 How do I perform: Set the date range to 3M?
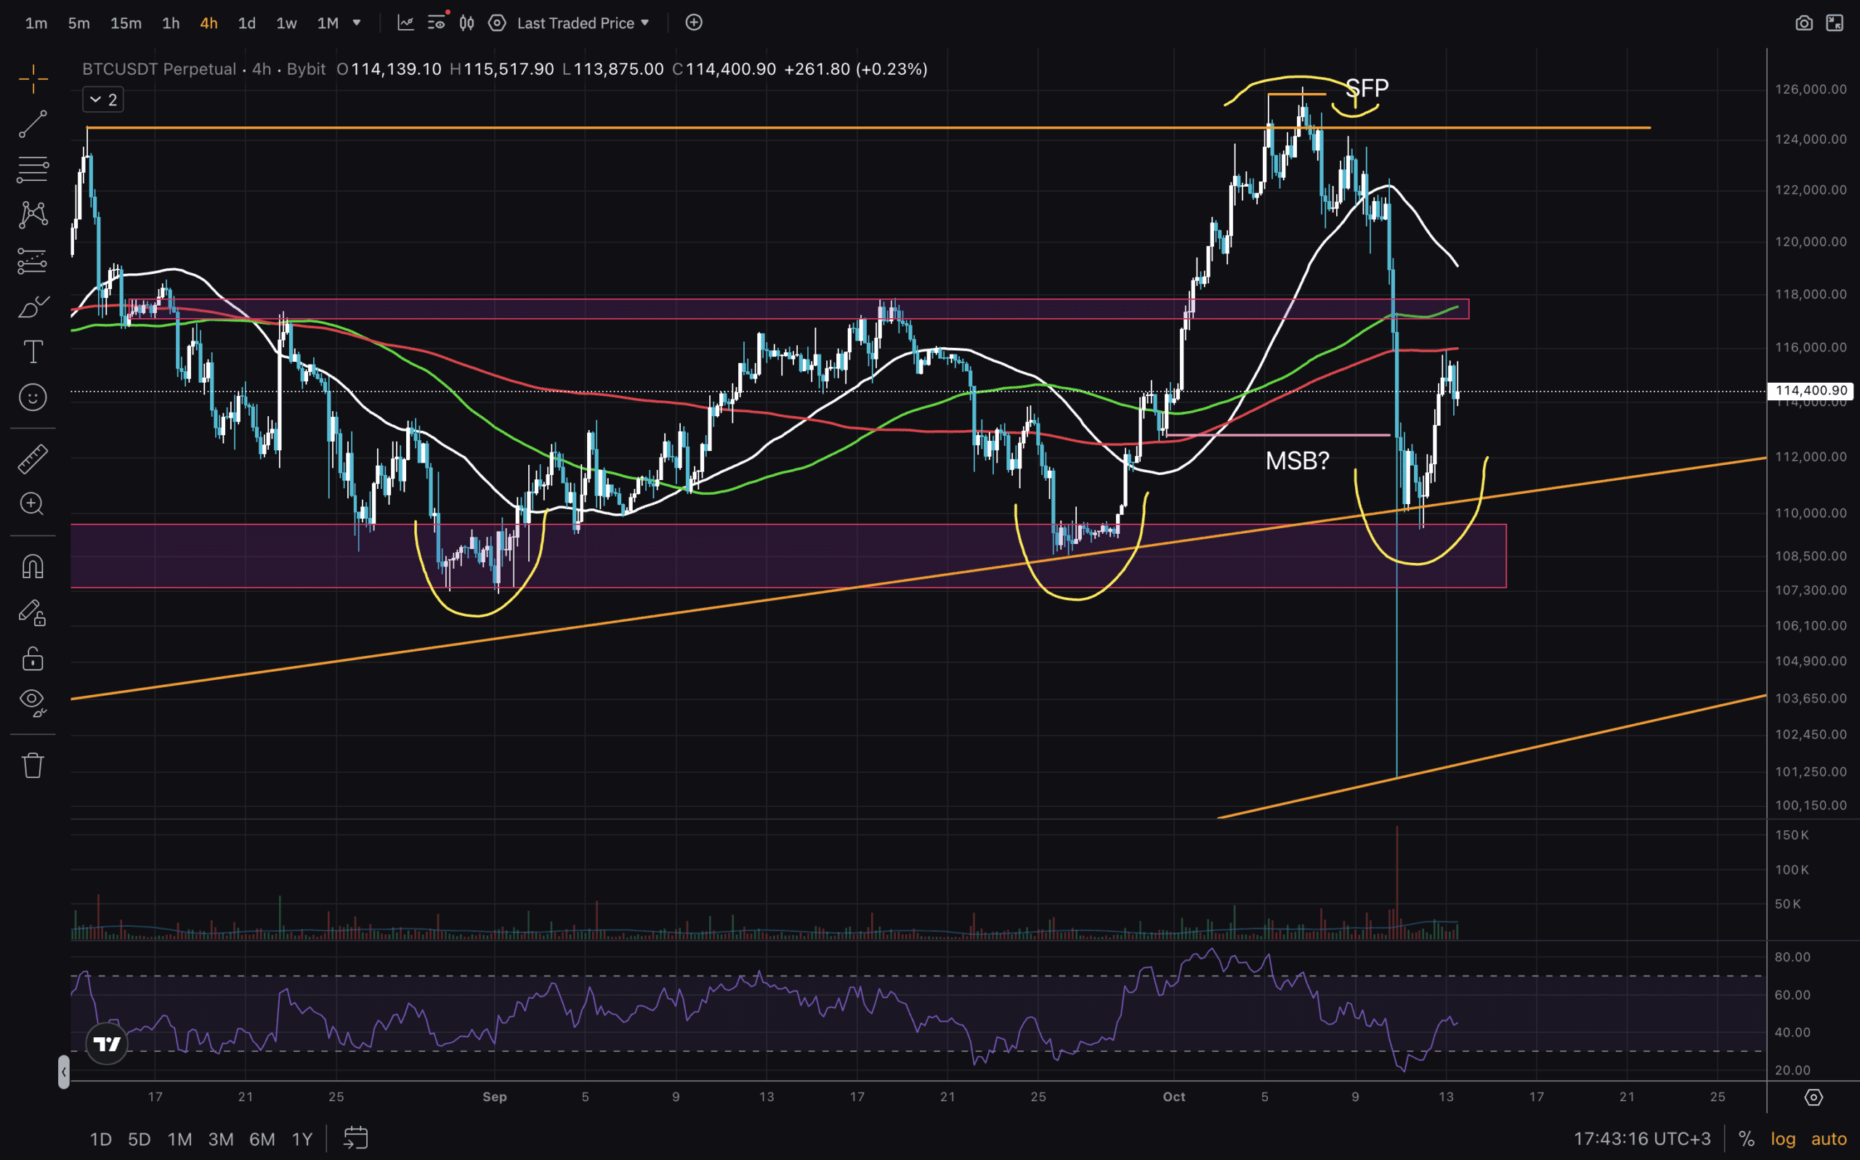click(221, 1138)
